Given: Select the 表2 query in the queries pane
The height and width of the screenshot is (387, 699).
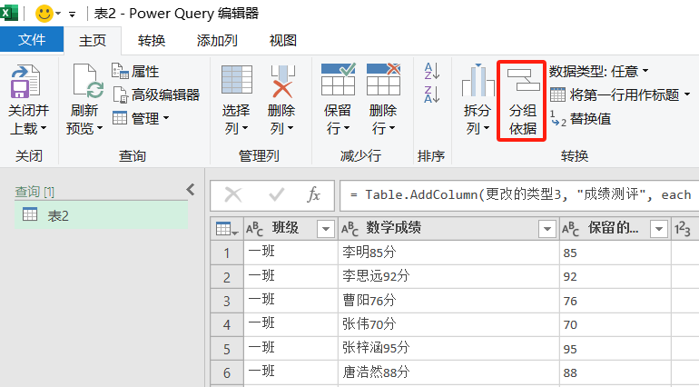Looking at the screenshot, I should [101, 215].
